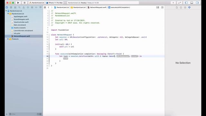Open the Breakpoint navigator
The width and height of the screenshot is (206, 116).
click(x=36, y=7)
